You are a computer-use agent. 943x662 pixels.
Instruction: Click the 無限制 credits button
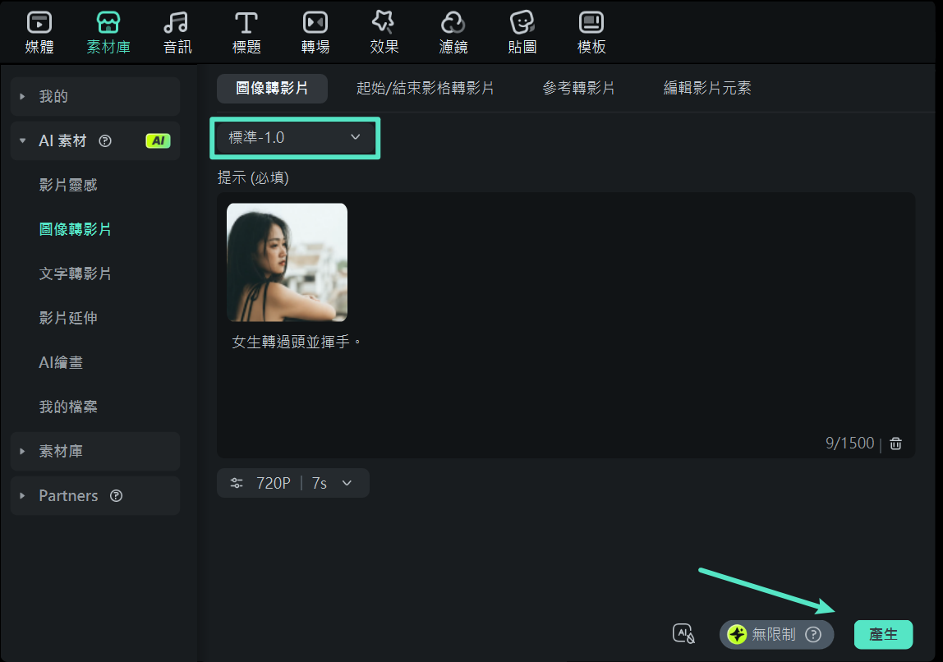[775, 634]
